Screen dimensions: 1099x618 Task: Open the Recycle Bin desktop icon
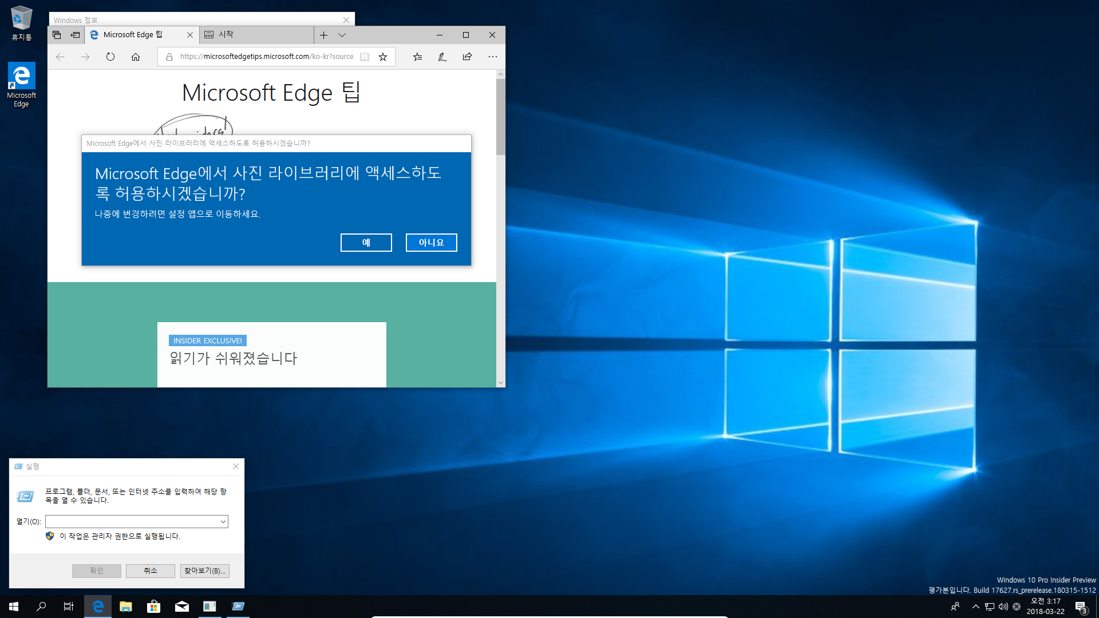point(22,23)
